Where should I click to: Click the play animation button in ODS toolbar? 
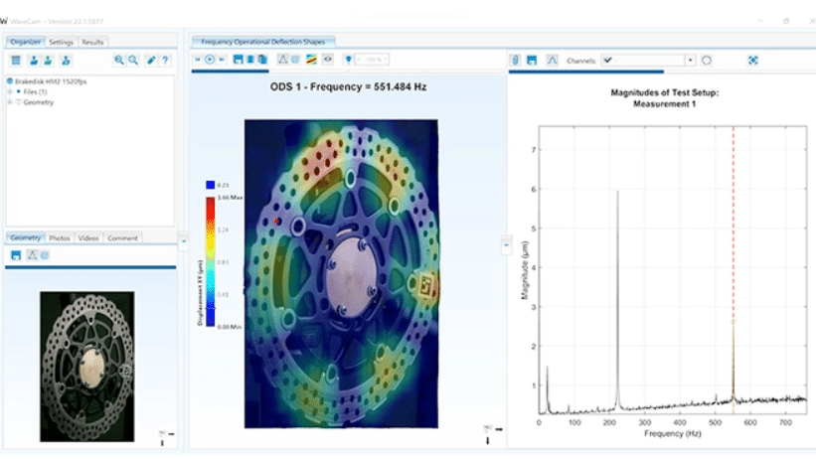point(209,60)
